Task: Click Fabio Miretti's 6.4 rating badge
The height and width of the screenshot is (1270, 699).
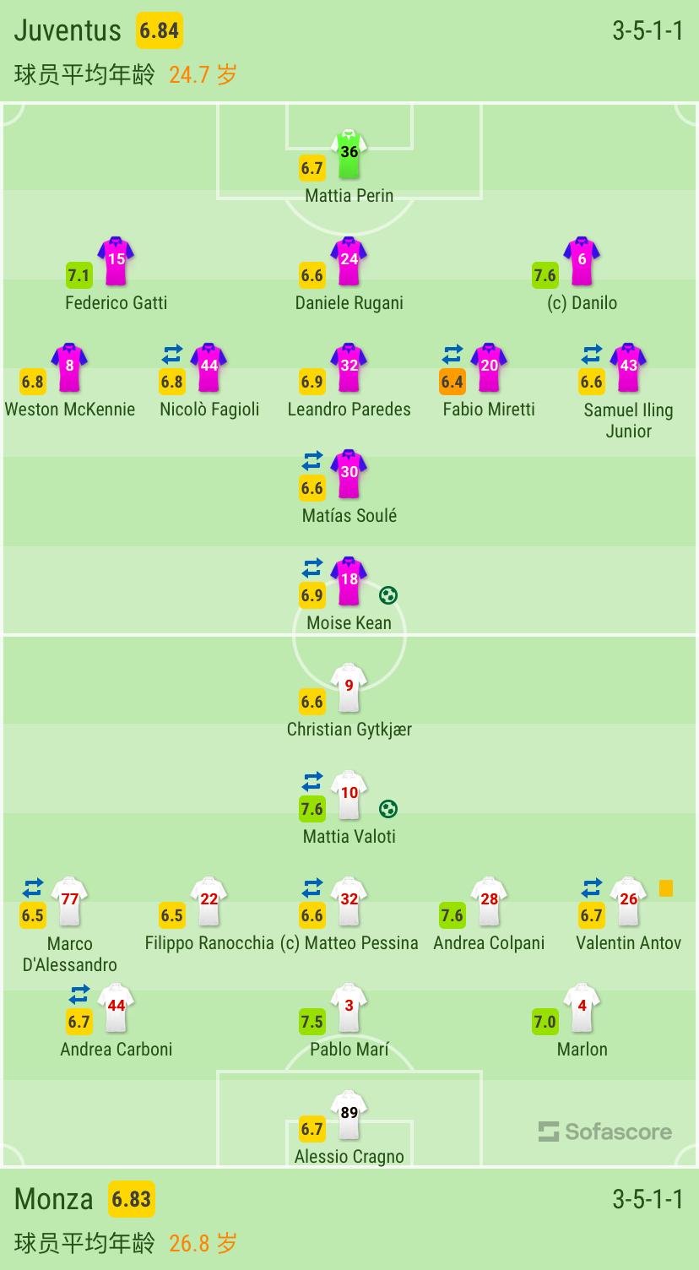Action: (x=452, y=382)
